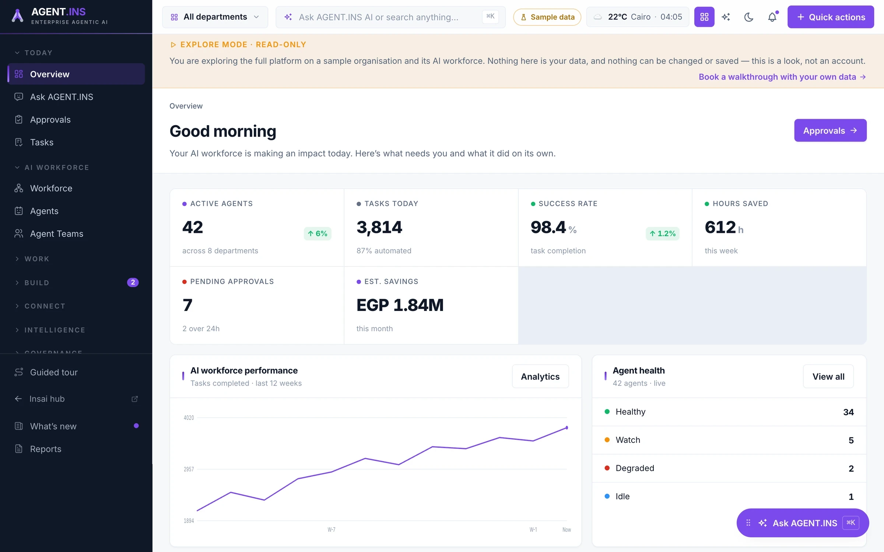Collapse the AI WORKFORCE section
Image resolution: width=884 pixels, height=552 pixels.
pyautogui.click(x=52, y=167)
